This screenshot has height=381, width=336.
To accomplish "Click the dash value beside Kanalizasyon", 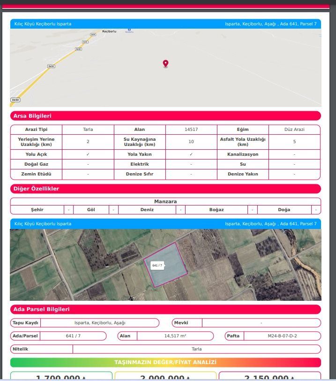I will tap(294, 154).
